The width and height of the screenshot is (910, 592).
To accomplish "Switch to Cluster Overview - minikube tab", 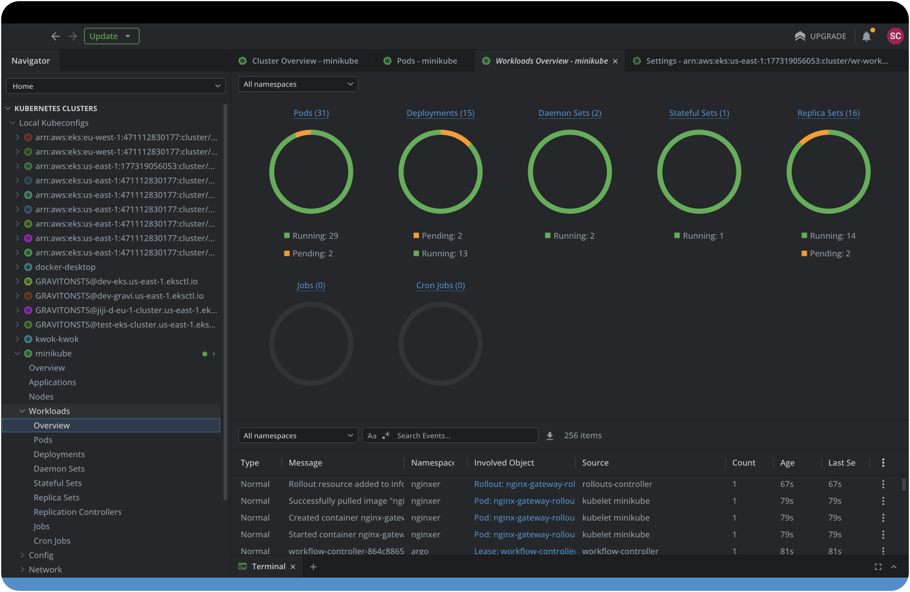I will (x=298, y=61).
